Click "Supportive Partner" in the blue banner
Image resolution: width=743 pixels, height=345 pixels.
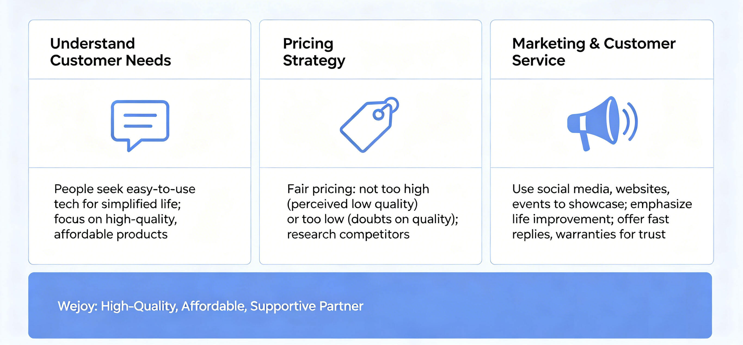click(307, 306)
